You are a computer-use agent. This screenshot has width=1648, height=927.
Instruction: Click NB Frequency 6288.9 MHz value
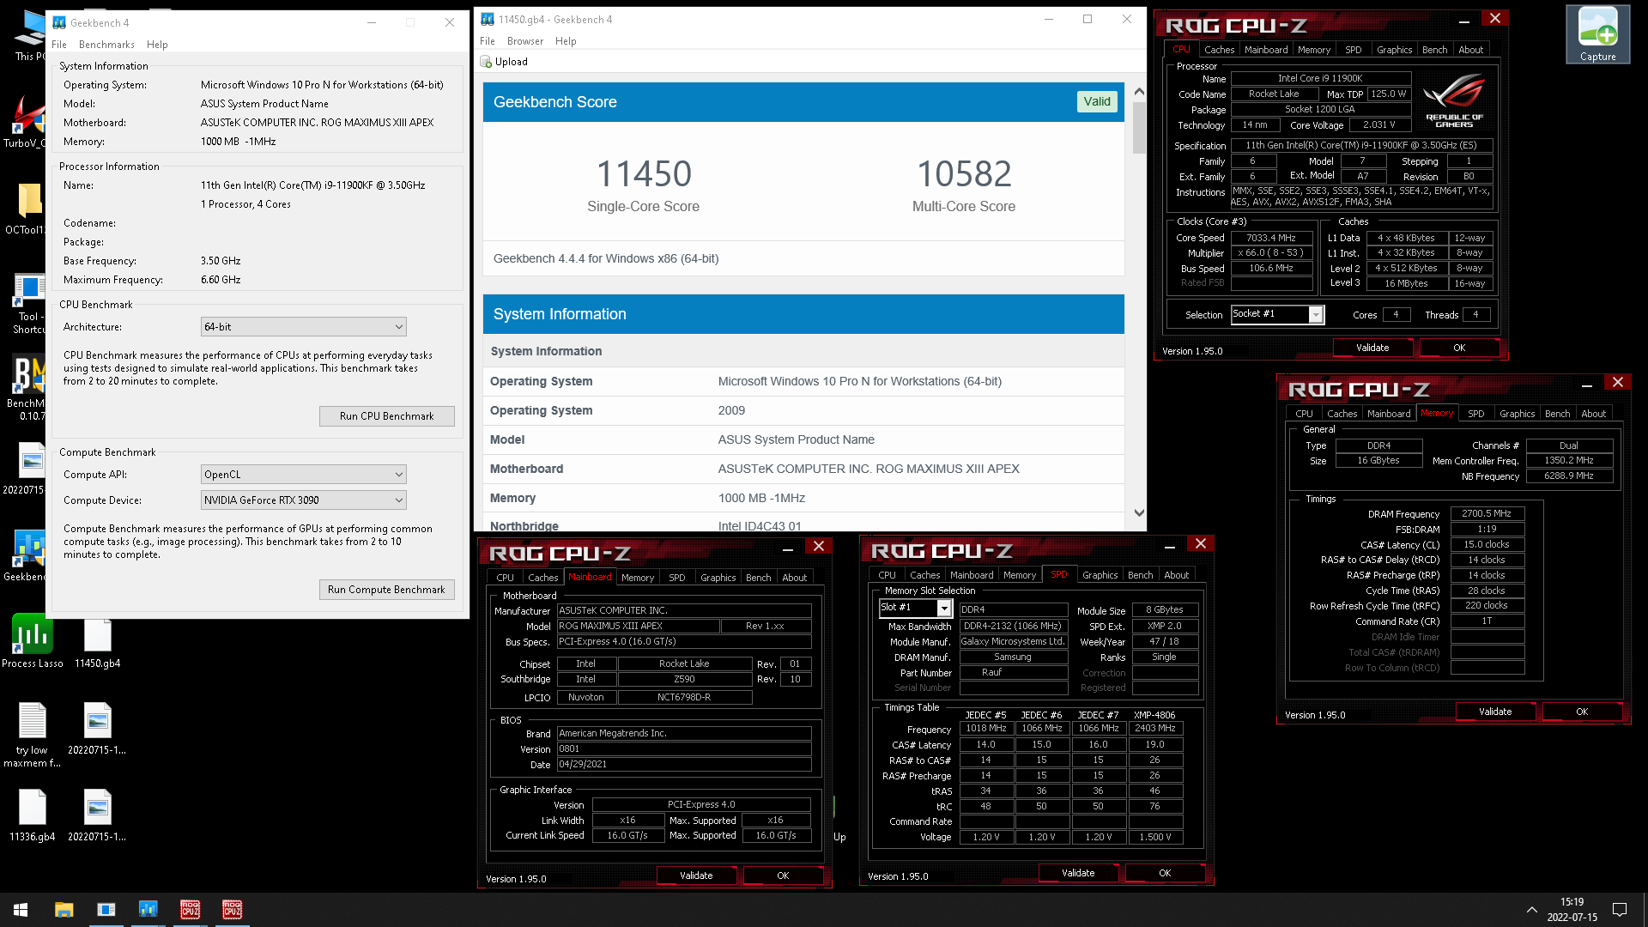[x=1569, y=476]
